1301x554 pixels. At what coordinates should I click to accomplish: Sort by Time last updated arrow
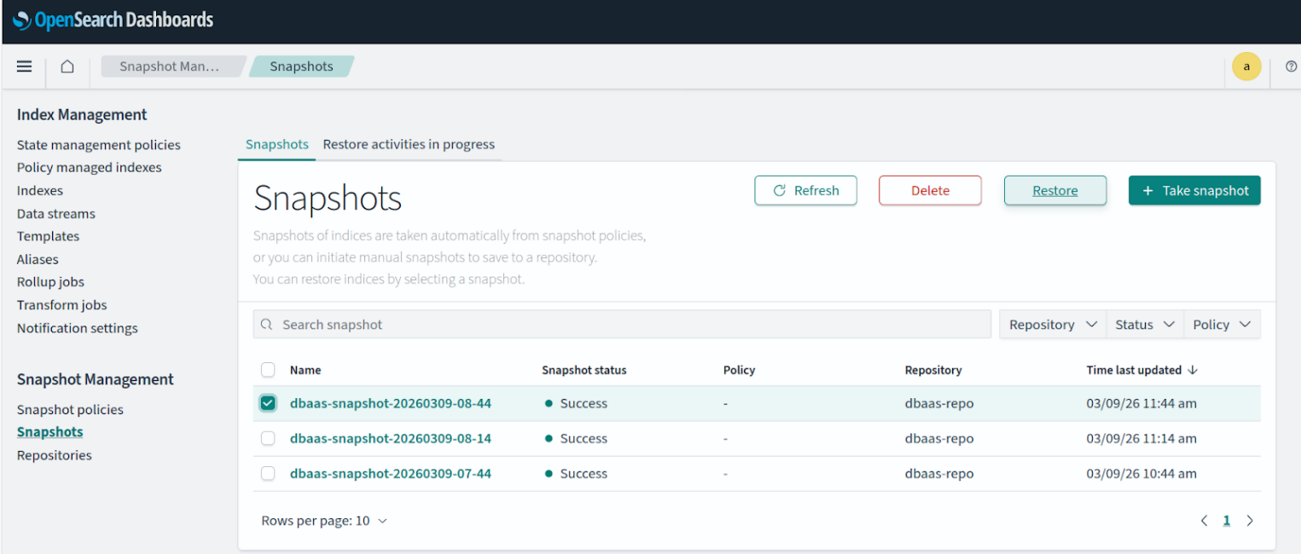[x=1193, y=370]
